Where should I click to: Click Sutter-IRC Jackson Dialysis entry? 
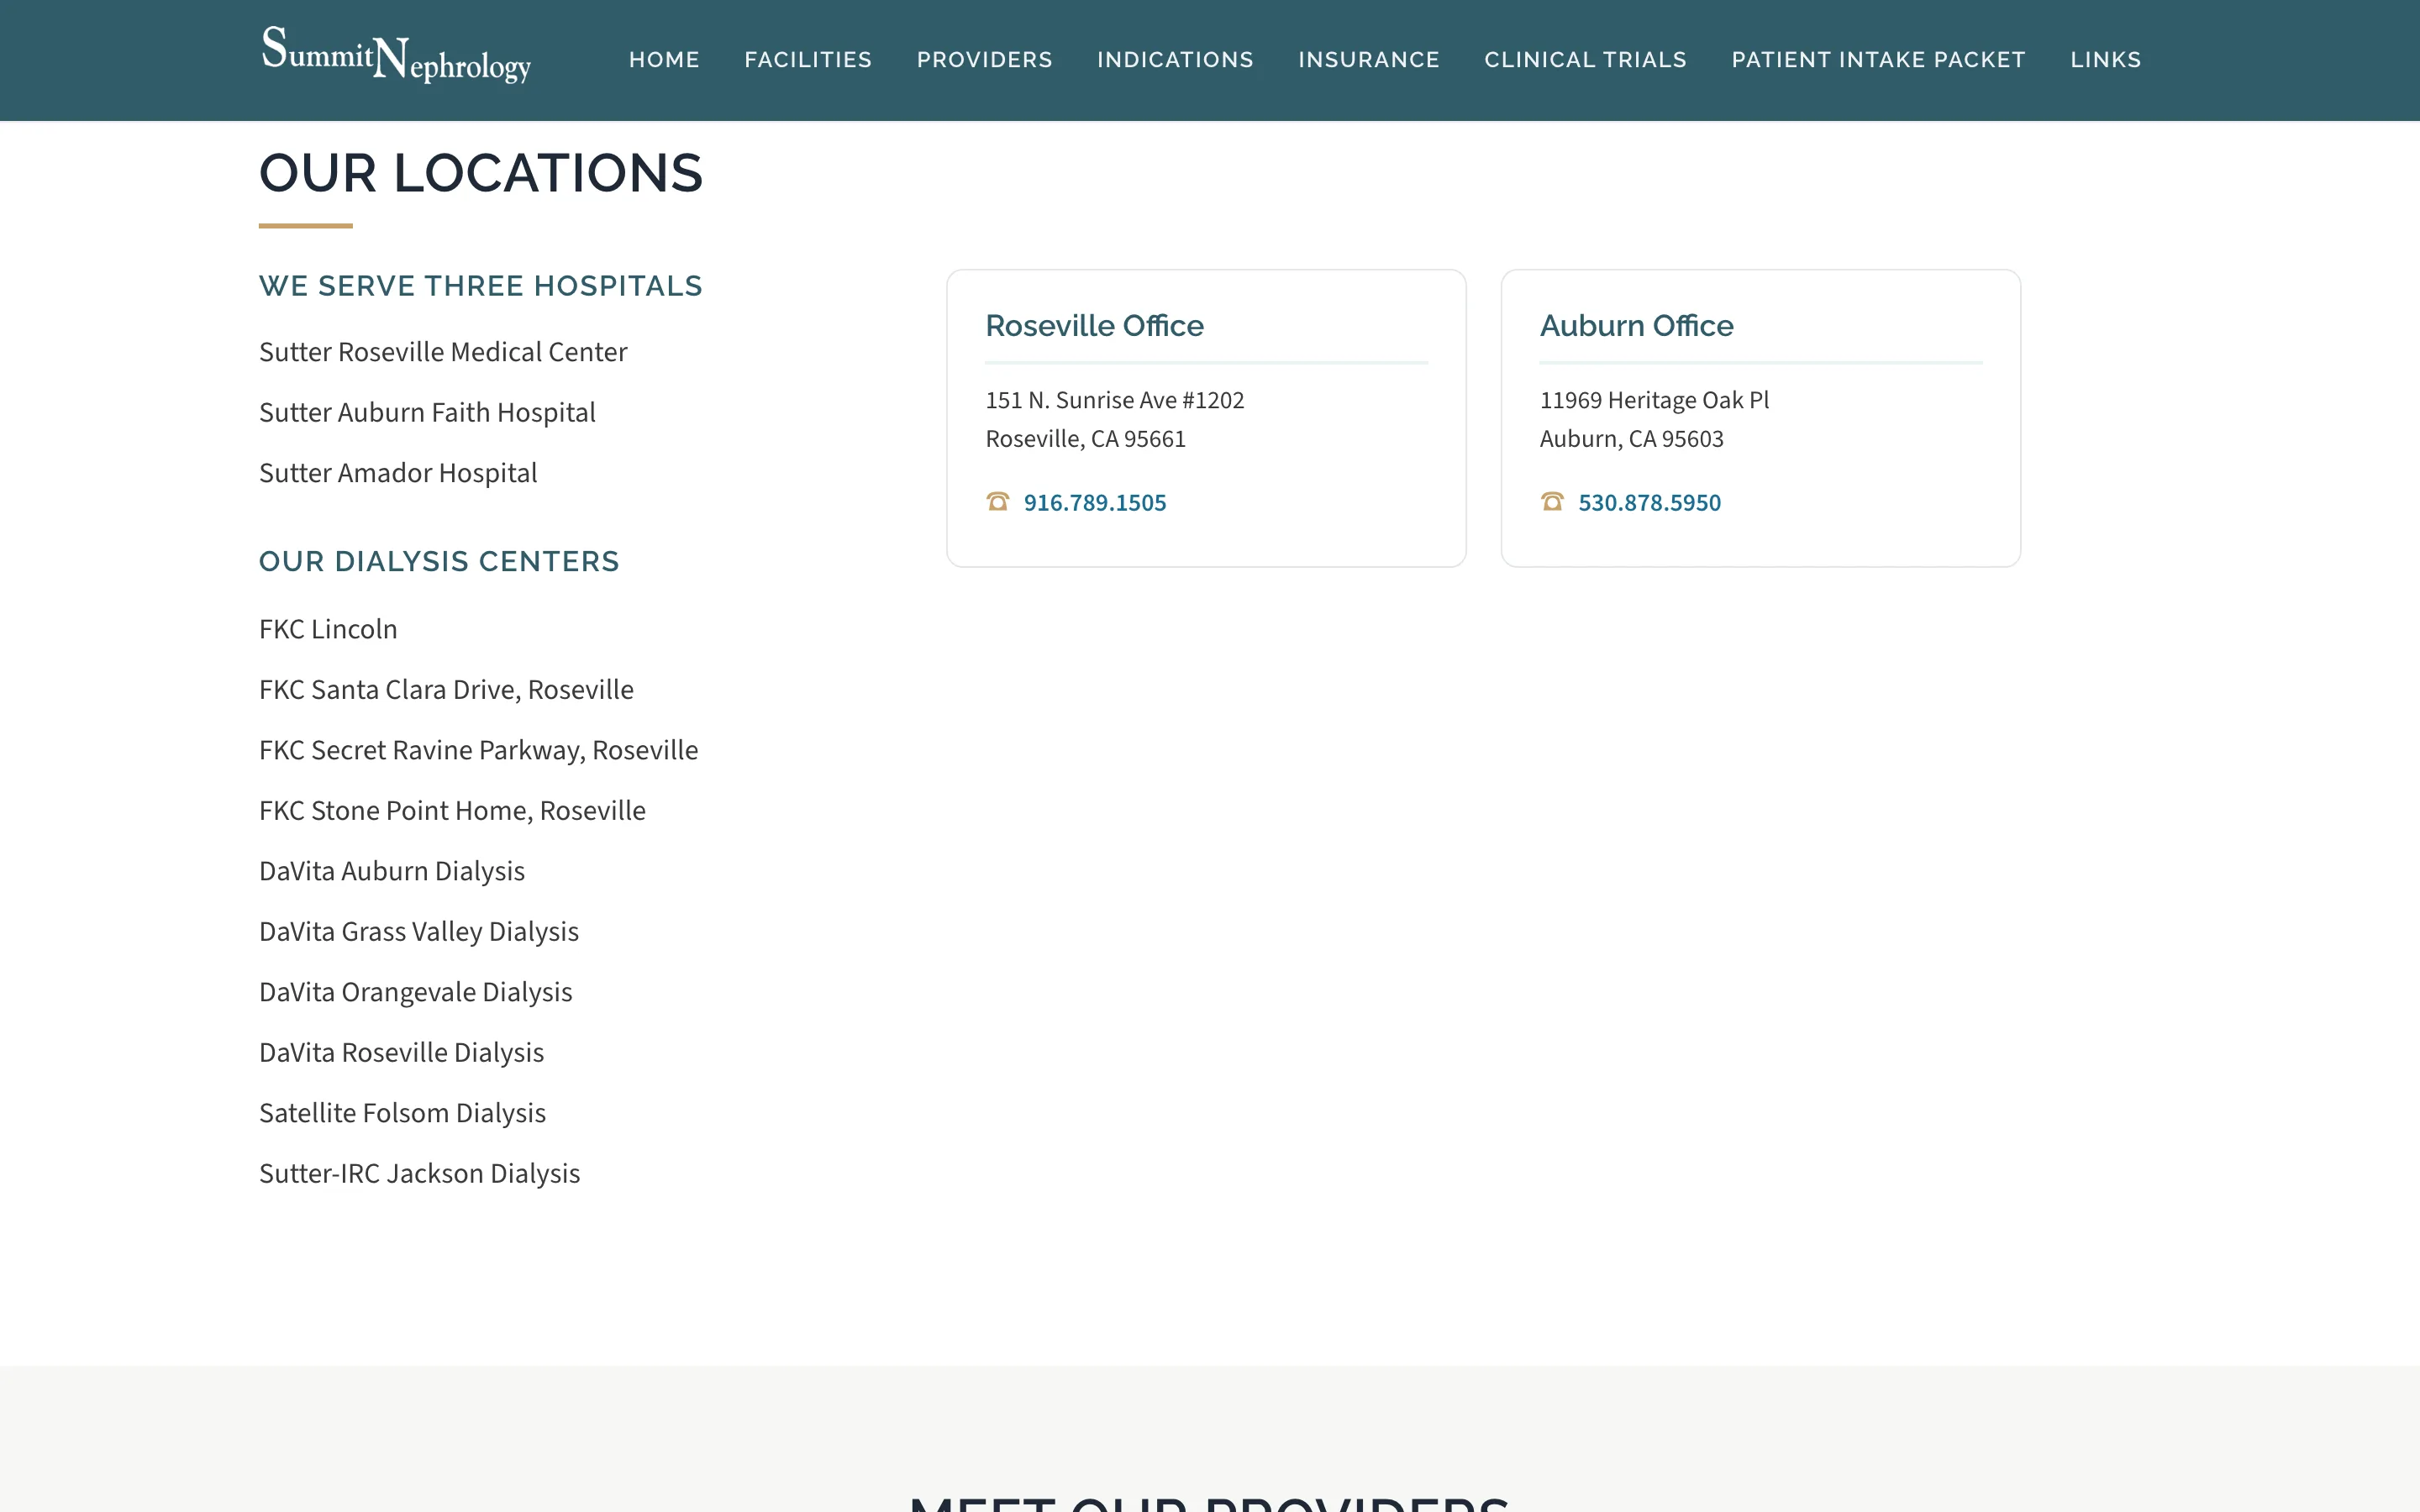pyautogui.click(x=419, y=1174)
